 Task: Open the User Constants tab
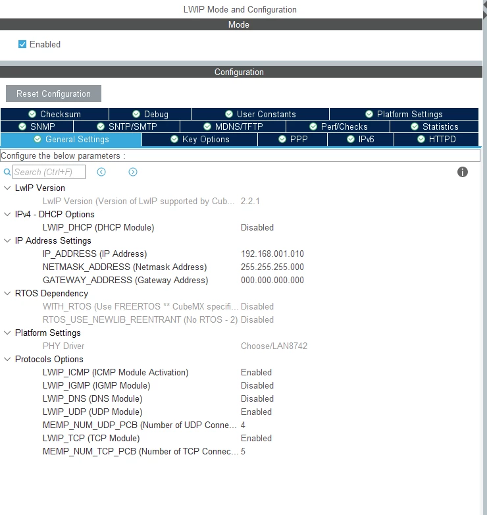pyautogui.click(x=260, y=114)
